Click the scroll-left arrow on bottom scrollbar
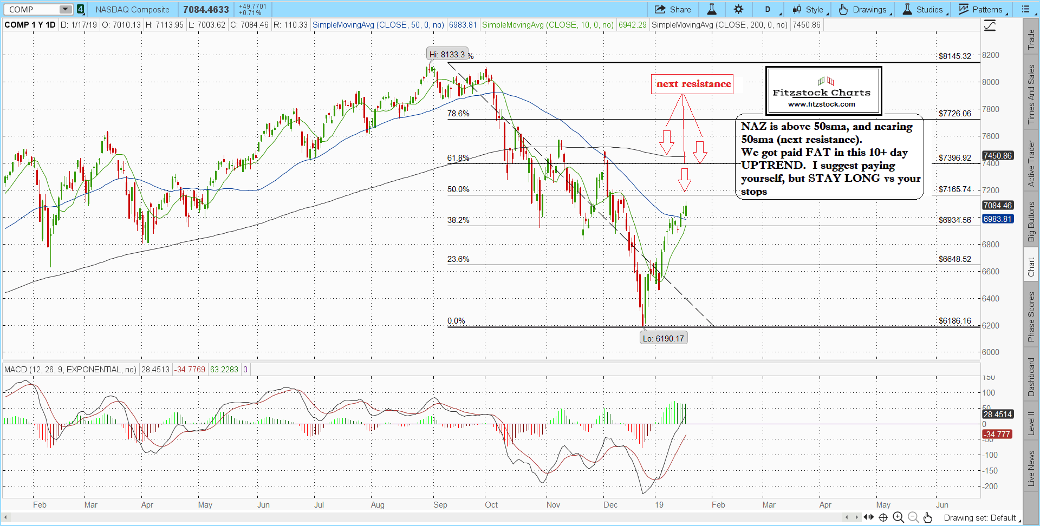1040x526 pixels. pyautogui.click(x=6, y=518)
